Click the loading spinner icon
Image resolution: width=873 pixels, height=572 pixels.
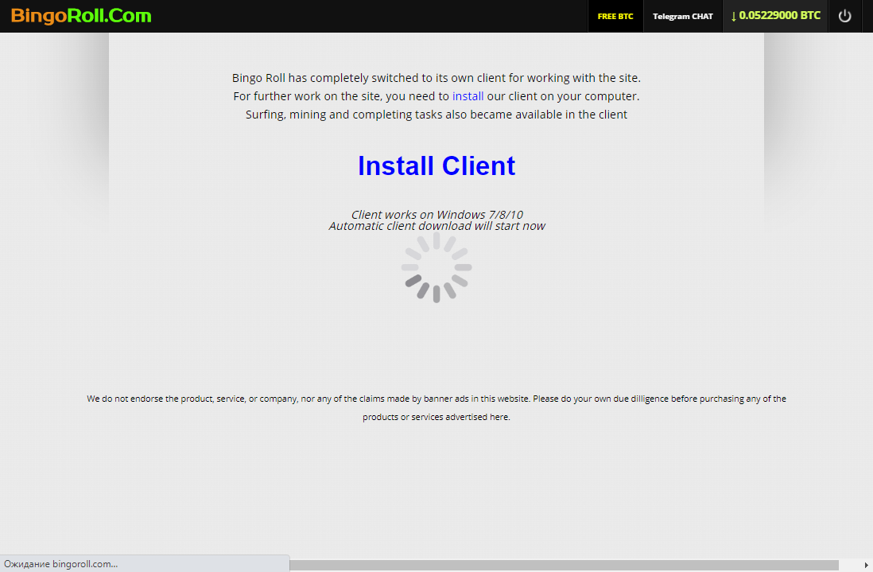[x=436, y=267]
